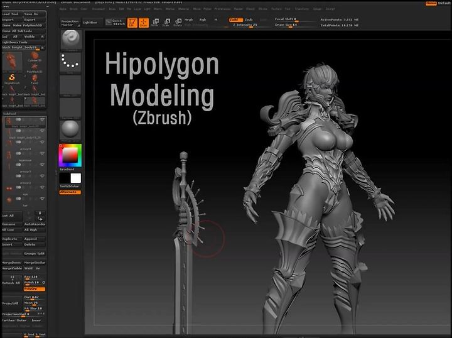Open the gray material sphere picker
The image size is (452, 338).
70,130
